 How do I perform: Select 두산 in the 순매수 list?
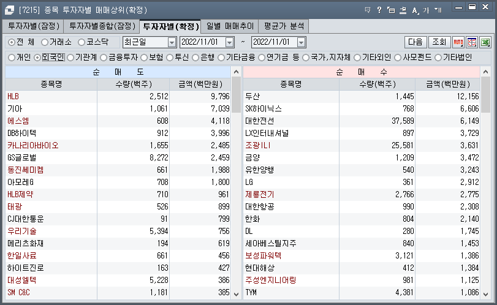point(252,96)
